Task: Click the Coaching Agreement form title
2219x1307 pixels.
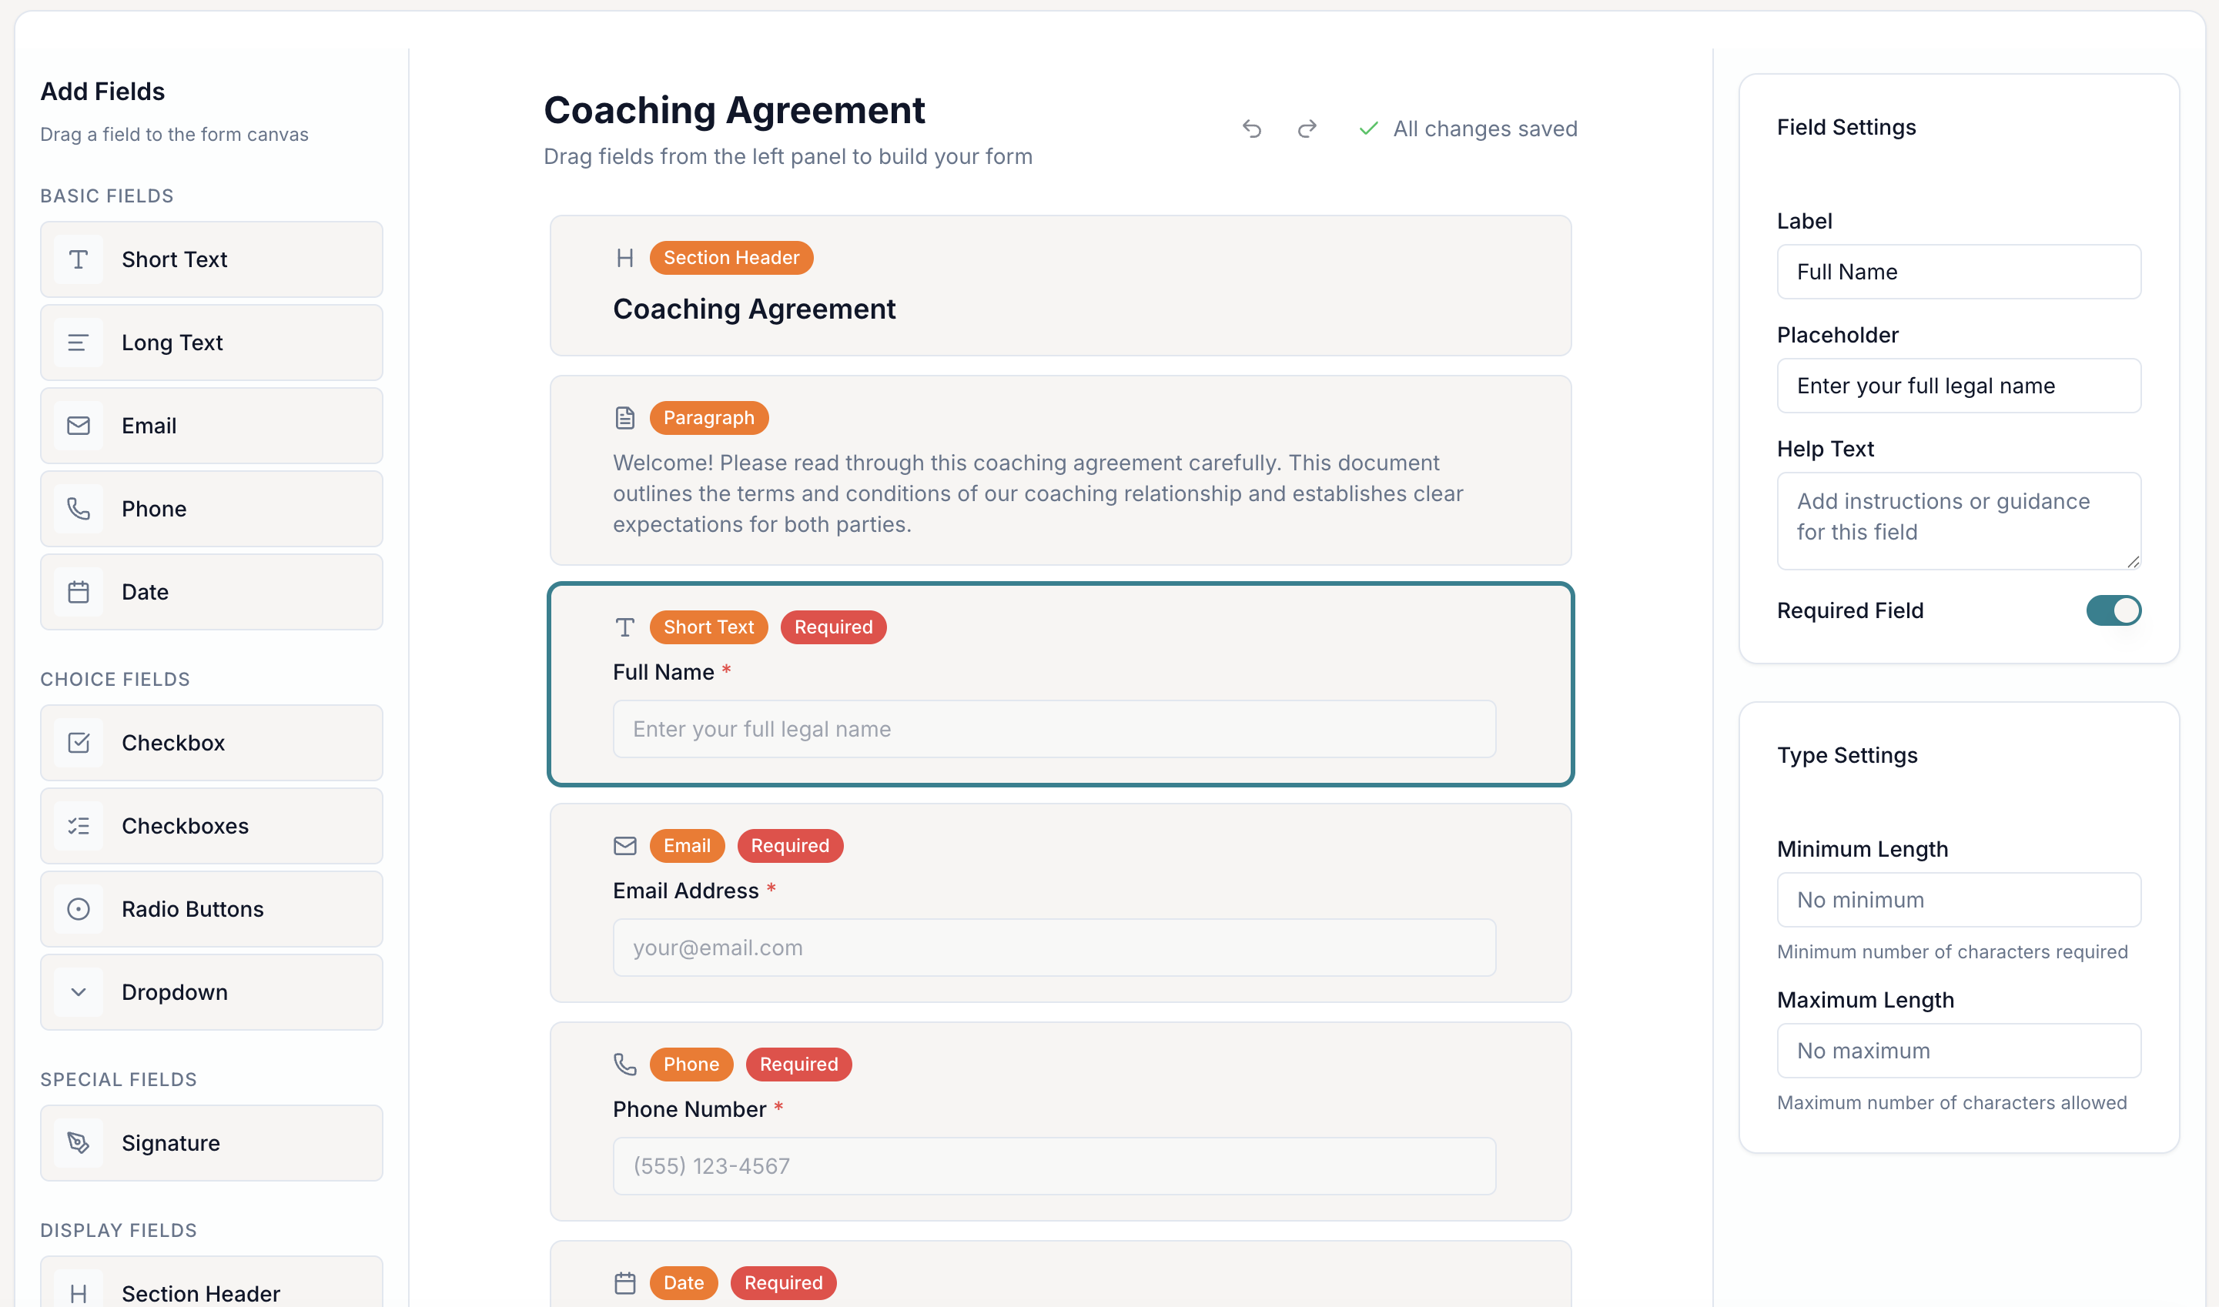Action: [734, 109]
